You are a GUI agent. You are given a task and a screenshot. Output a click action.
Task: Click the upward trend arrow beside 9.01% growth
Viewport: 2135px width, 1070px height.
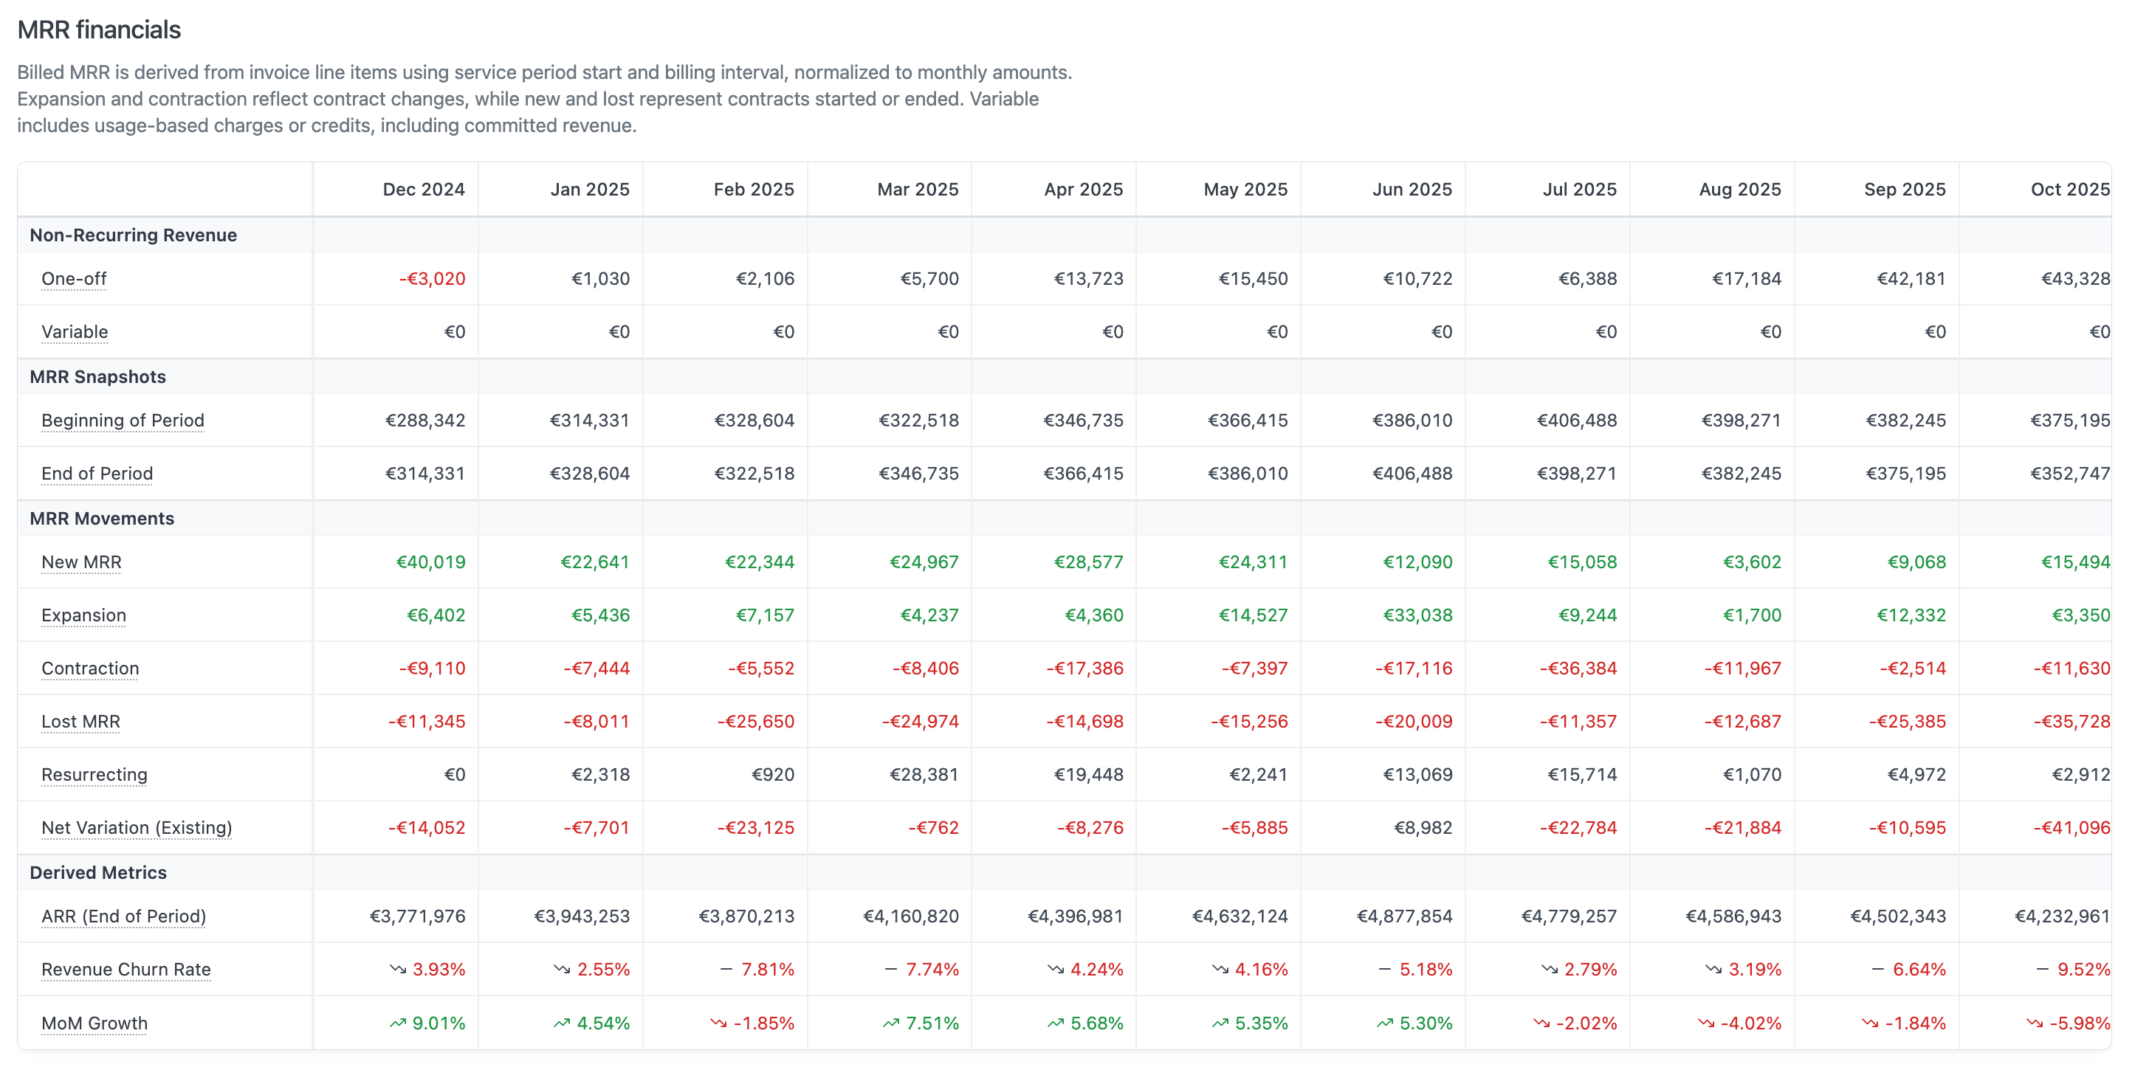pos(398,1023)
